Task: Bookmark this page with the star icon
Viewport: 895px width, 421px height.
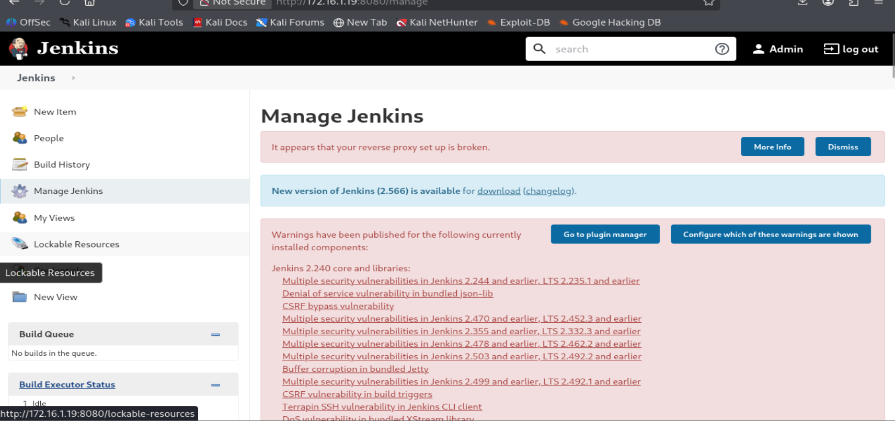Action: click(708, 3)
